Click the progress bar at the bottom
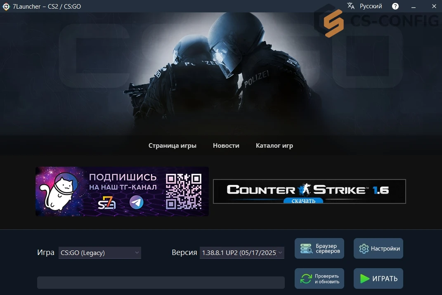442x295 pixels. click(x=161, y=282)
